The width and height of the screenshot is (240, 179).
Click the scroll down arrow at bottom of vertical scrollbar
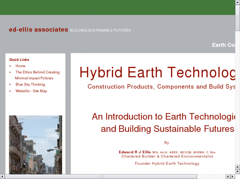(x=238, y=171)
